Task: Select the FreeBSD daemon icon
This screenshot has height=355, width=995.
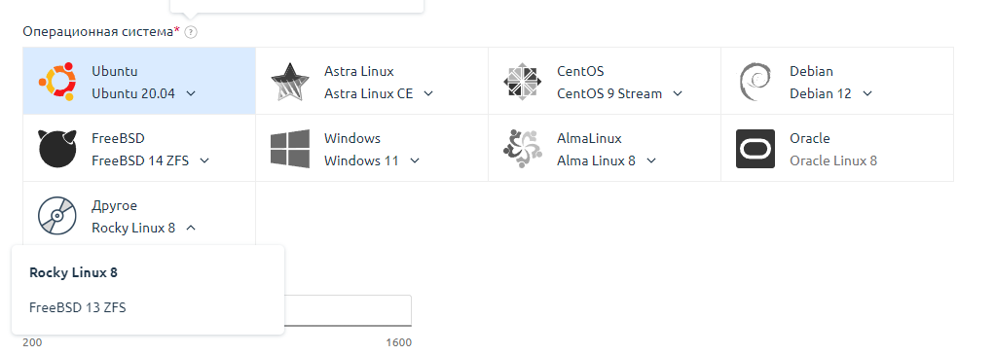Action: point(57,149)
